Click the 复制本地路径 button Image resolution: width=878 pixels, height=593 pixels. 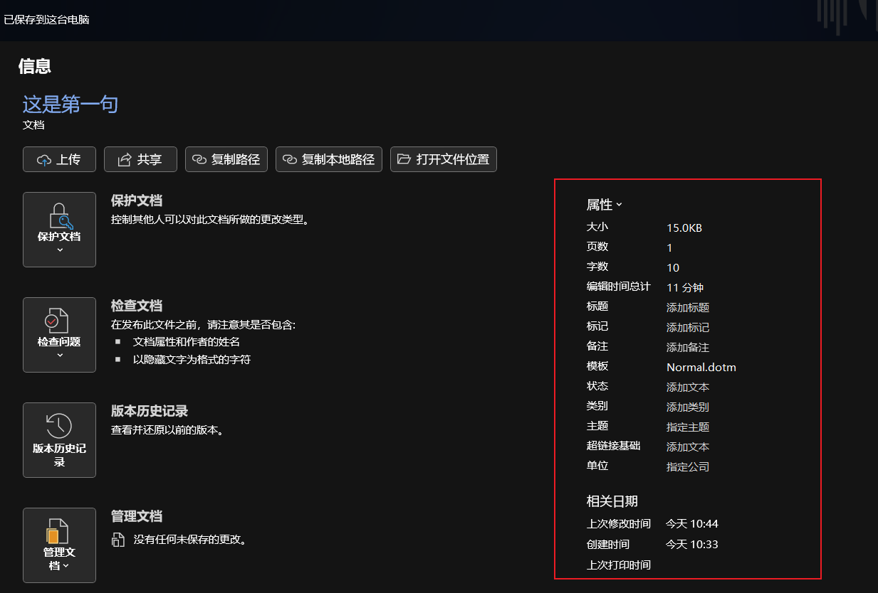pos(329,159)
